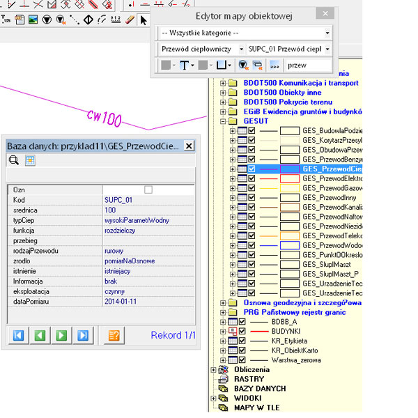This screenshot has height=418, width=418.
Task: Click the stacked layers icon in Edytor mapy
Action: tap(258, 65)
